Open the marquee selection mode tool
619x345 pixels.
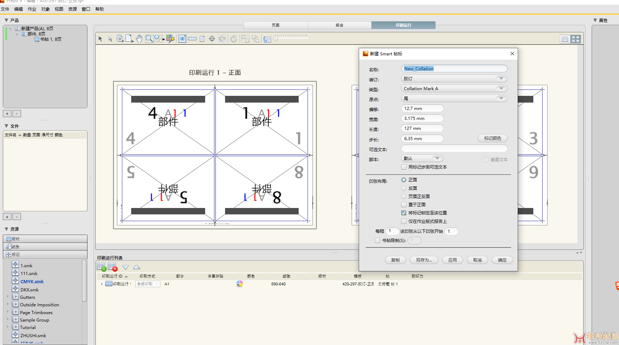[x=159, y=39]
